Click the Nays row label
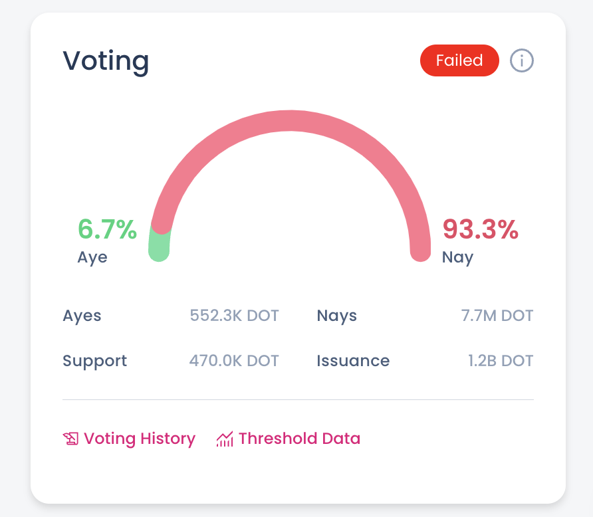Screen dimensions: 593x517 (x=337, y=316)
